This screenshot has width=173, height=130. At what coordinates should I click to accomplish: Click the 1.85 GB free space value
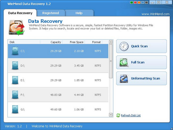[79, 80]
